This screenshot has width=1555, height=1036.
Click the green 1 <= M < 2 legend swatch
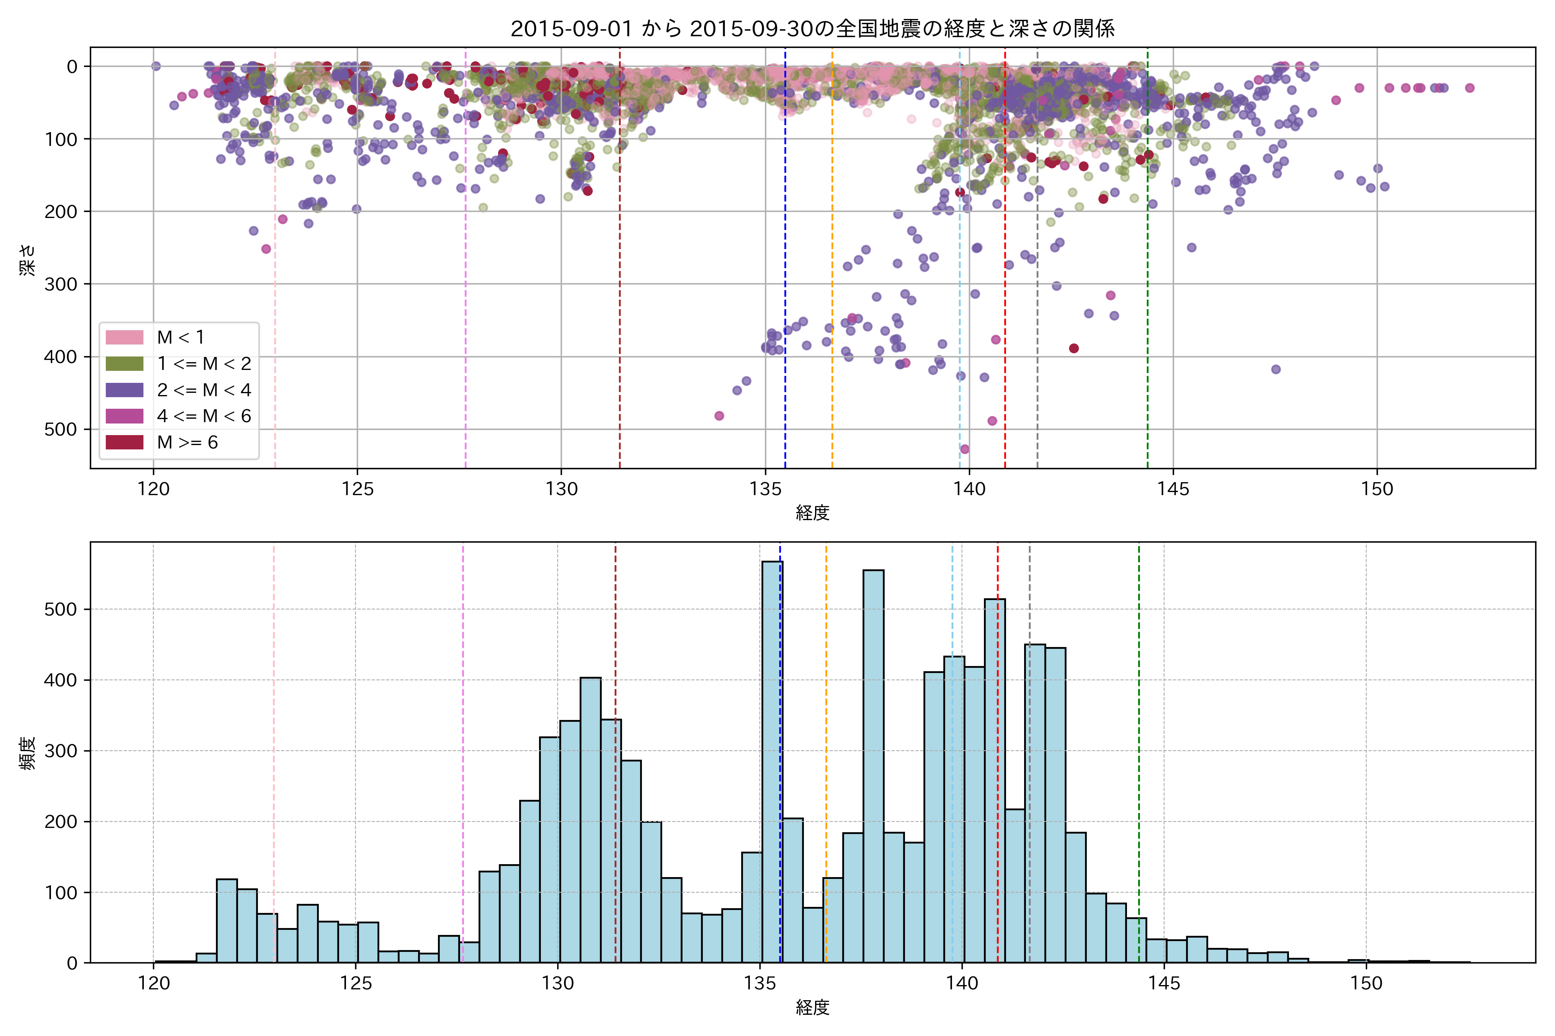pos(124,364)
